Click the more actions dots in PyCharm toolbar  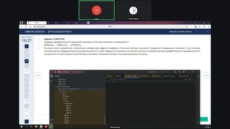click(x=167, y=72)
